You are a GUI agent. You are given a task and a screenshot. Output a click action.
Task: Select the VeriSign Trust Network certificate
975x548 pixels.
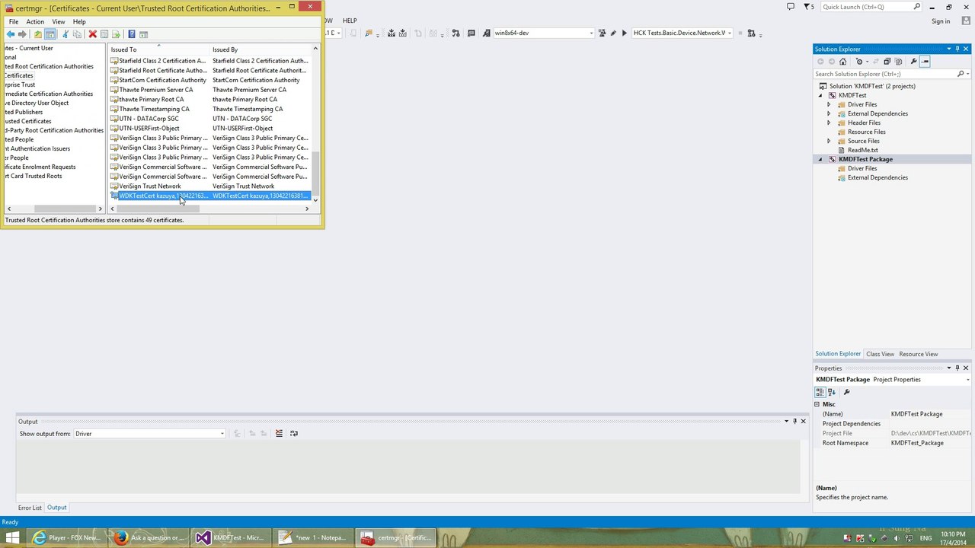(x=150, y=186)
